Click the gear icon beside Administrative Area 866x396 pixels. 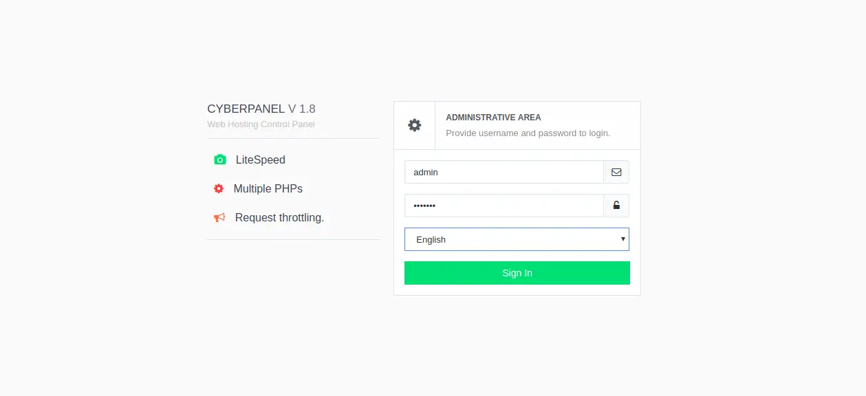coord(414,125)
